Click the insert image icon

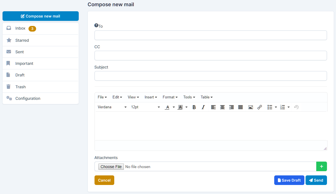click(x=251, y=107)
